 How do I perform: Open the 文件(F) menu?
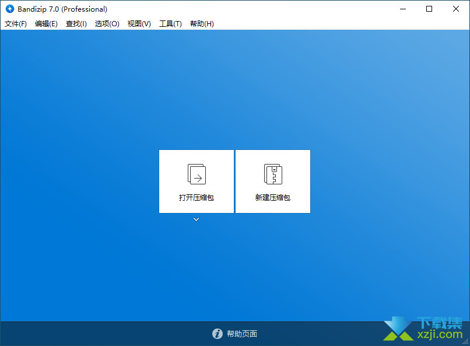[16, 24]
